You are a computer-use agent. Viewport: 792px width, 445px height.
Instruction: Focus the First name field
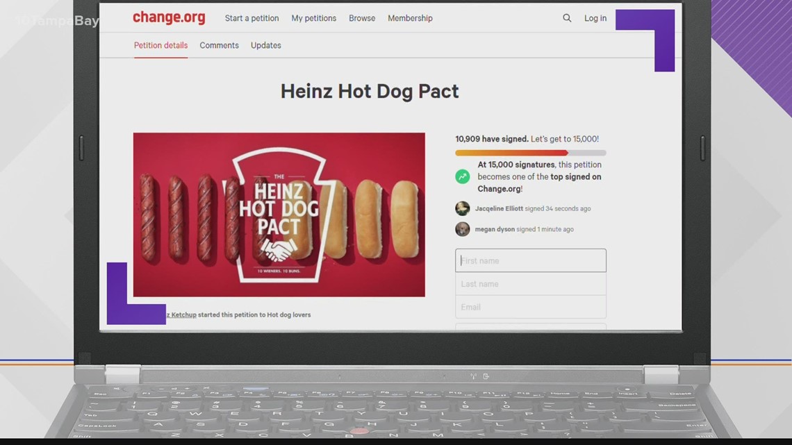(530, 260)
